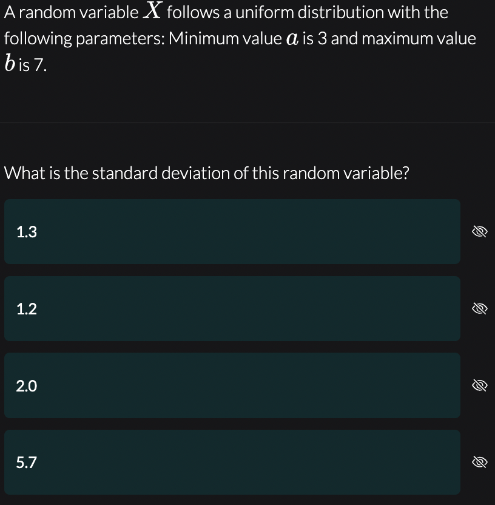Select the answer option 1.2
This screenshot has height=505, width=495.
point(232,308)
